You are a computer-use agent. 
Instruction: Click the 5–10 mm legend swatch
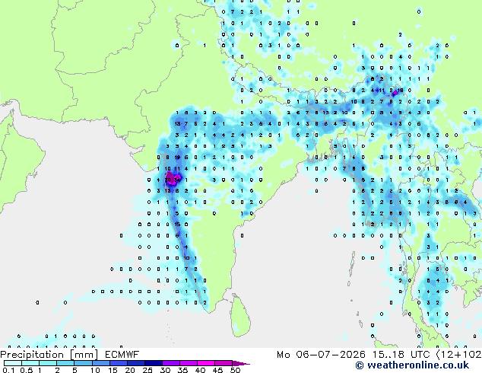(83, 363)
